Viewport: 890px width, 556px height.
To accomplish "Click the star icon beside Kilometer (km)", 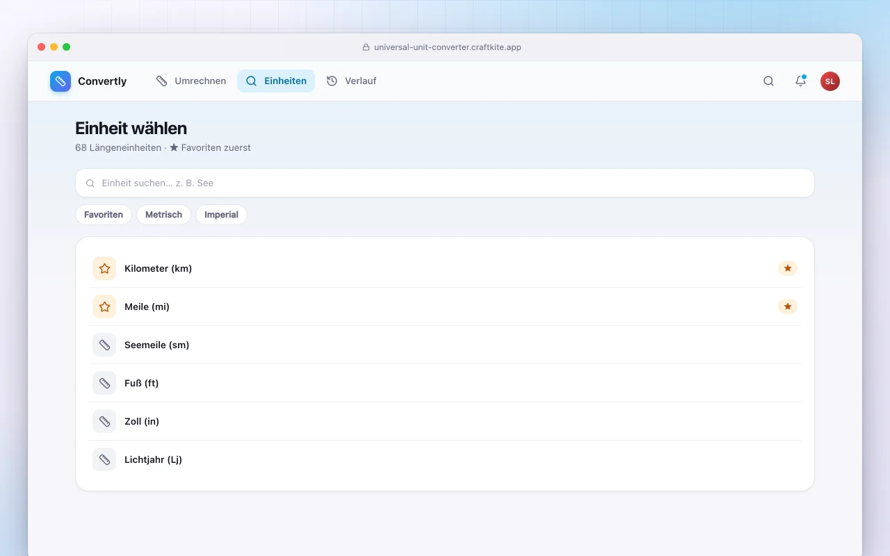I will [104, 268].
